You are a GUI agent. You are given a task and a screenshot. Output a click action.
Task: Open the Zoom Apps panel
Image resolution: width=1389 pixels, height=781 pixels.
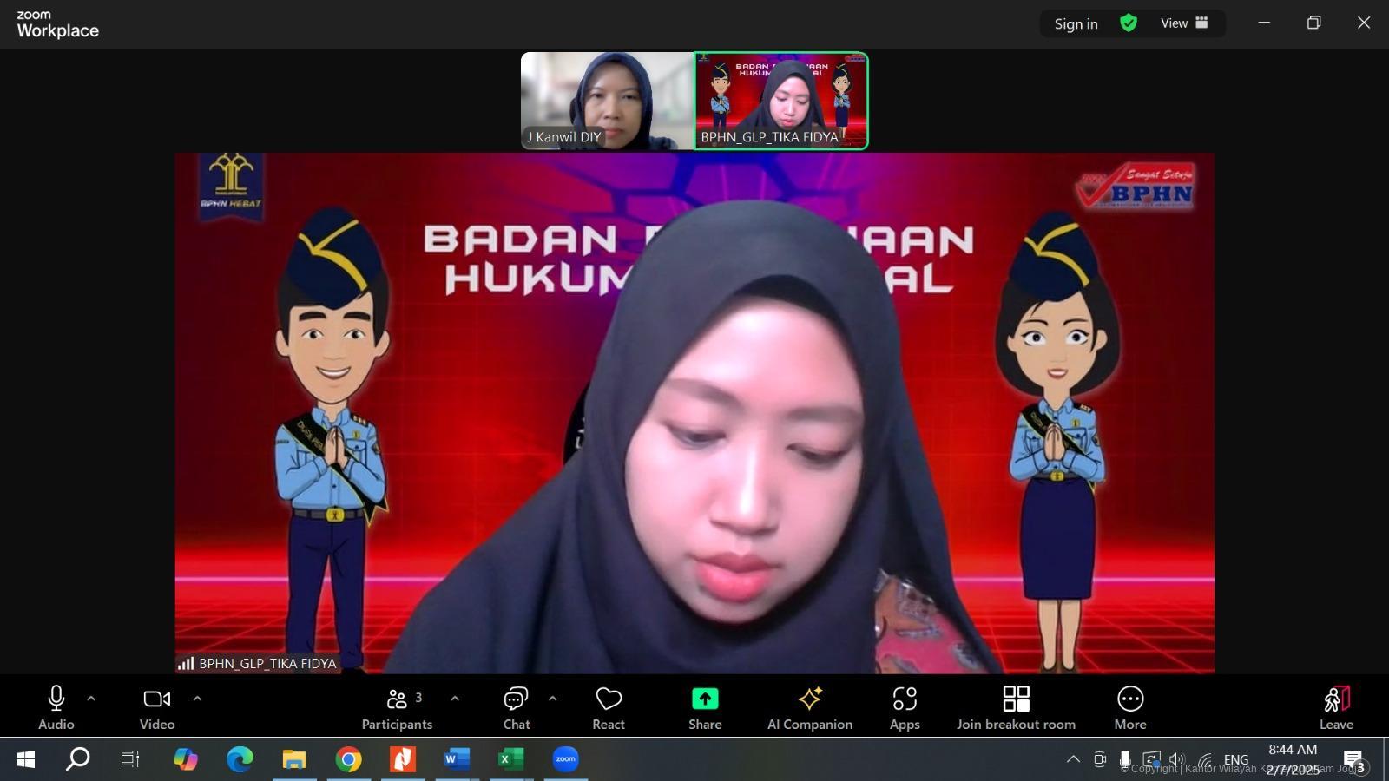(904, 707)
